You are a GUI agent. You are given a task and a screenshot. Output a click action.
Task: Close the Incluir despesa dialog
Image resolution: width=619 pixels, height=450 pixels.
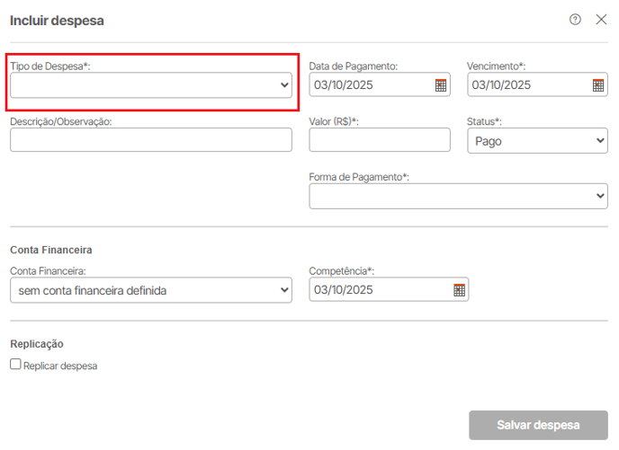601,20
